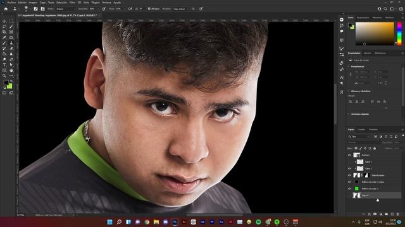Screen dimensions: 405x227
Task: Select the Crop tool
Action: 4,32
